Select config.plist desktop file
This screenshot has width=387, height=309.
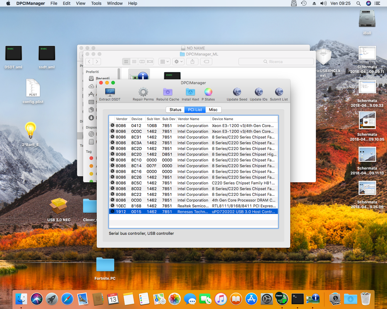(33, 91)
